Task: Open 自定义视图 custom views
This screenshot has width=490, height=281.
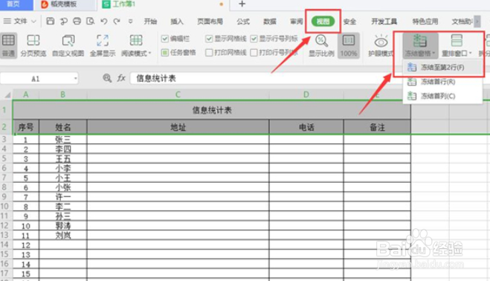Action: click(x=68, y=45)
